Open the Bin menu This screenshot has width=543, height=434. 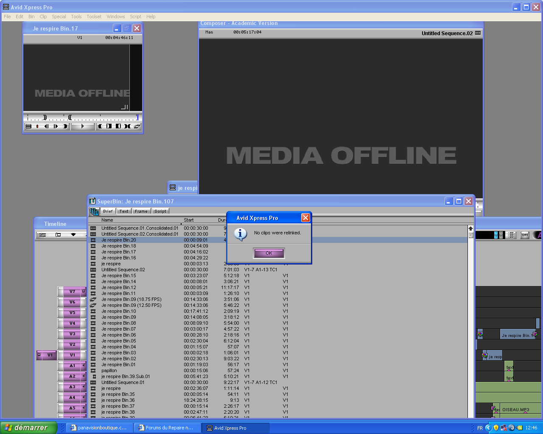[x=31, y=17]
